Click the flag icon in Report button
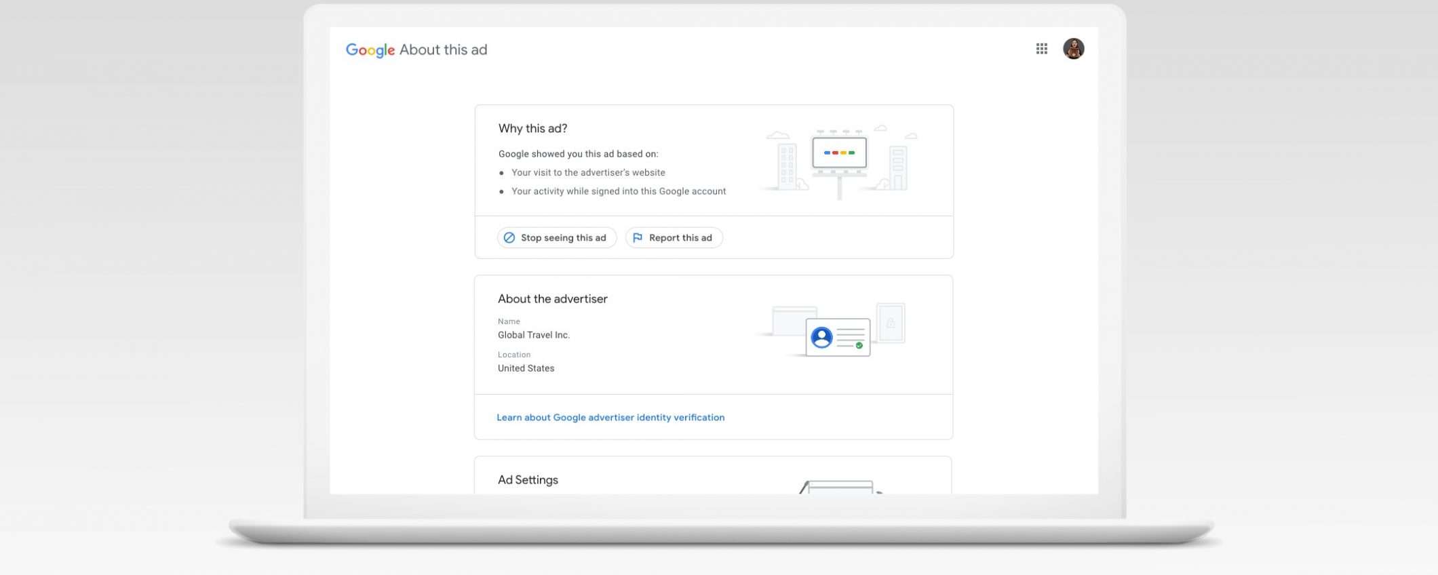The width and height of the screenshot is (1438, 575). tap(638, 238)
